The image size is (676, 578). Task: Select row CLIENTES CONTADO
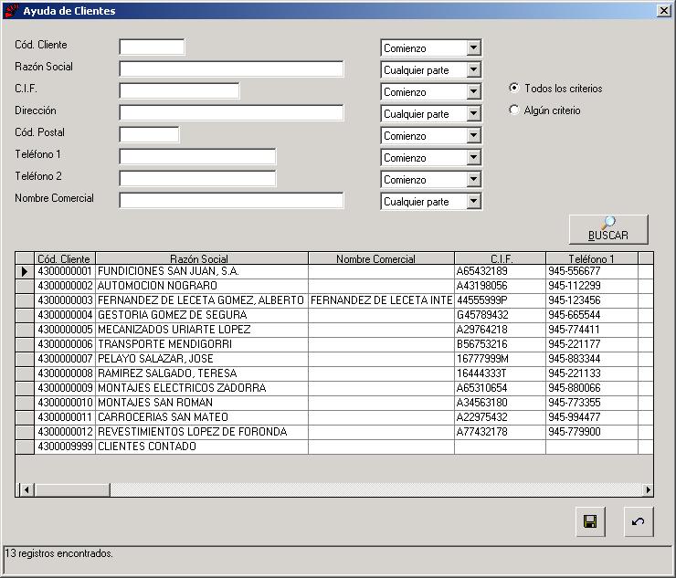335,447
